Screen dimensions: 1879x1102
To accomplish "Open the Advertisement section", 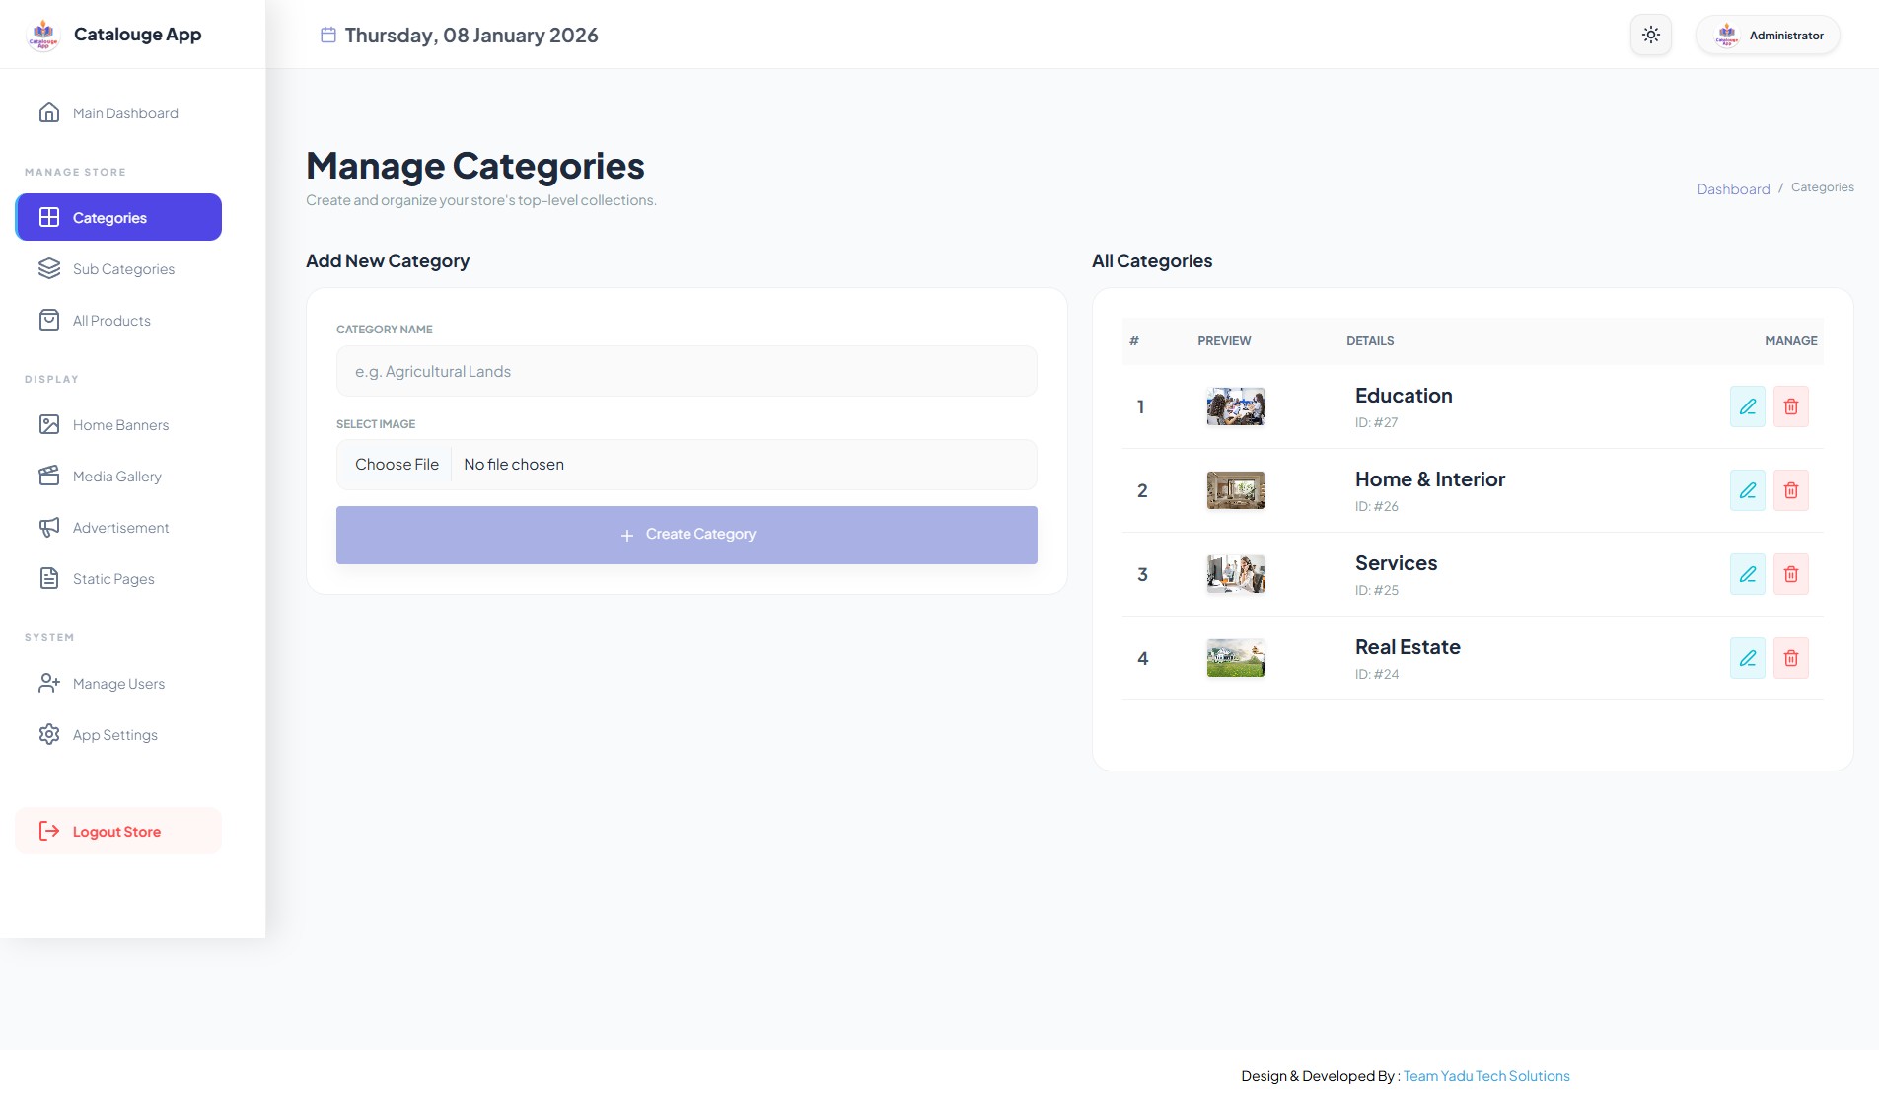I will (x=118, y=528).
